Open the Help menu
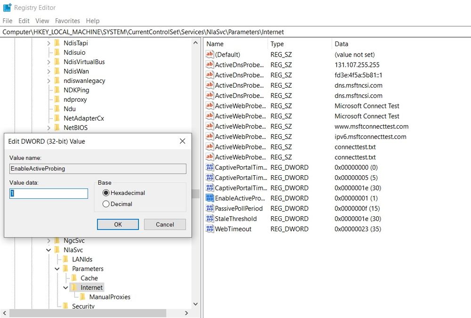471x318 pixels. pos(92,21)
